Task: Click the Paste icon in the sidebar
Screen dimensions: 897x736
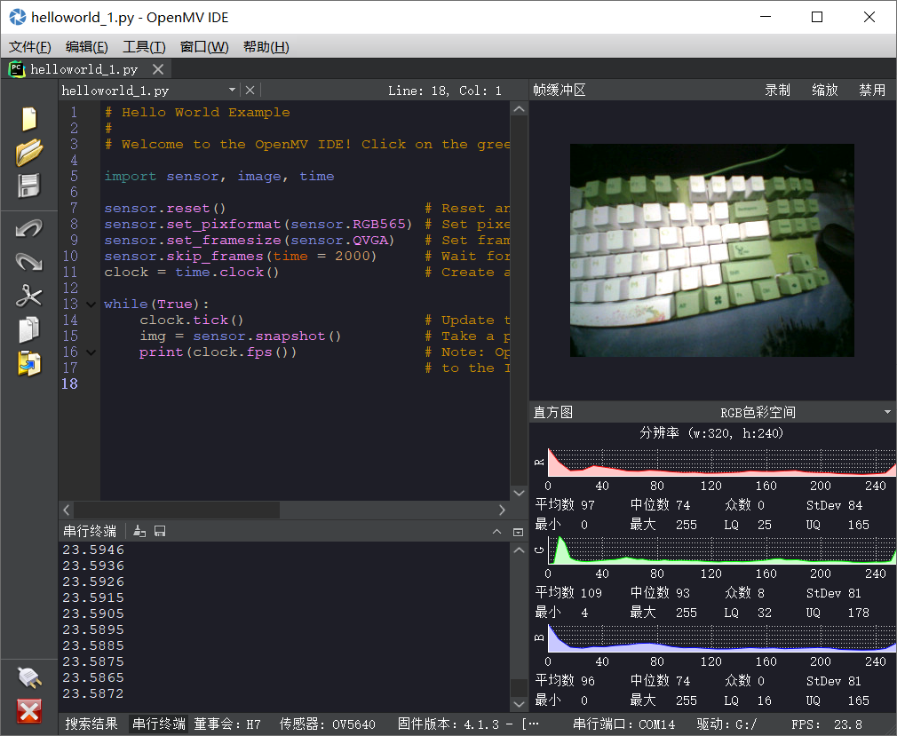Action: pyautogui.click(x=29, y=364)
